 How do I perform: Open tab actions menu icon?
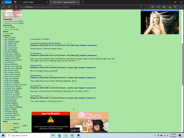coord(15,2)
